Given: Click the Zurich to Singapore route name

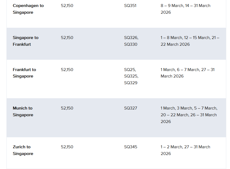Looking at the screenshot, I should pyautogui.click(x=23, y=150).
